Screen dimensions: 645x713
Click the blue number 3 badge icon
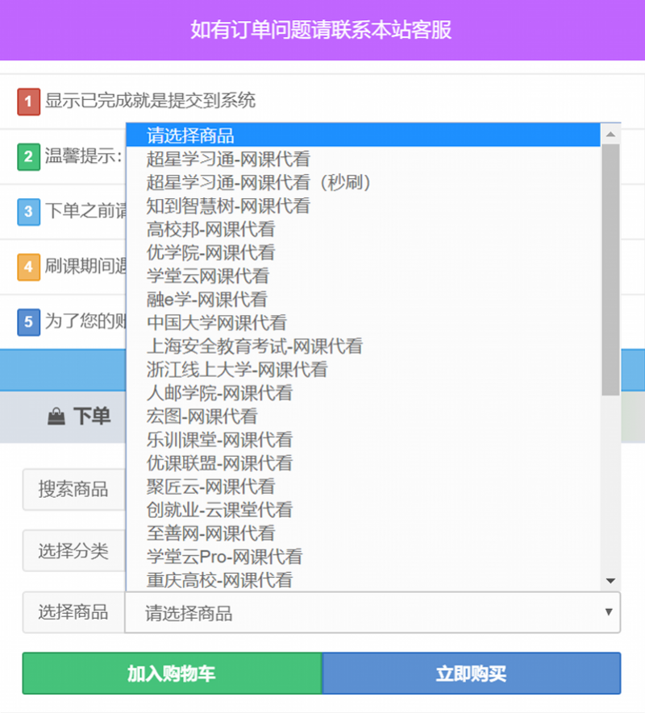click(28, 213)
